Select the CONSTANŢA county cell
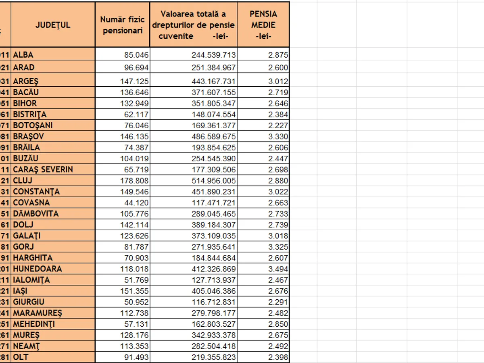The width and height of the screenshot is (484, 363). coord(53,192)
